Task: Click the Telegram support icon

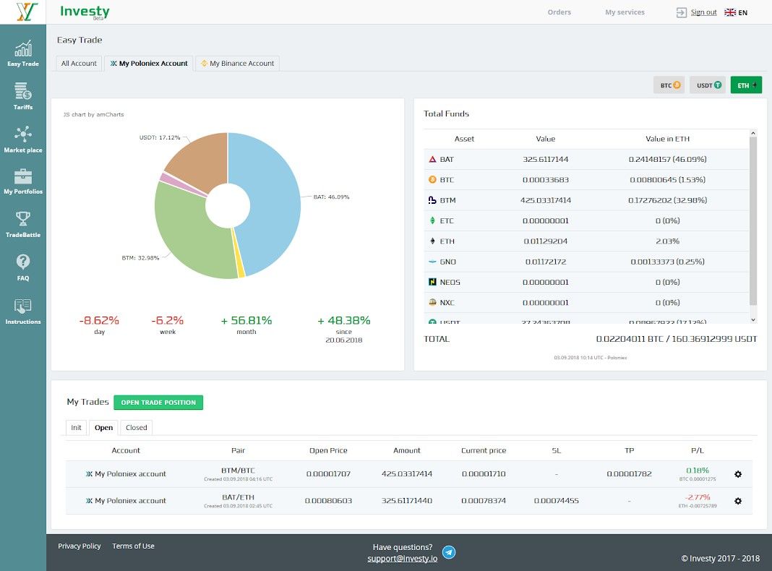Action: [x=449, y=552]
